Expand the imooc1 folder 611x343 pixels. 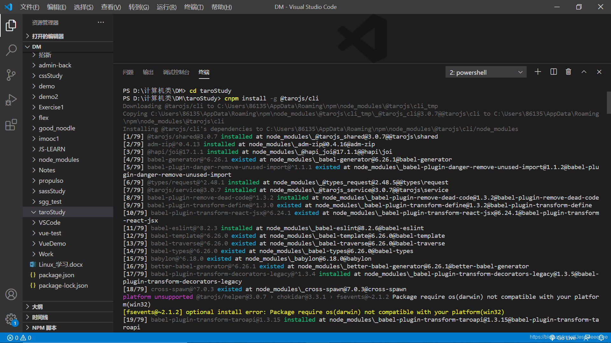click(68, 139)
